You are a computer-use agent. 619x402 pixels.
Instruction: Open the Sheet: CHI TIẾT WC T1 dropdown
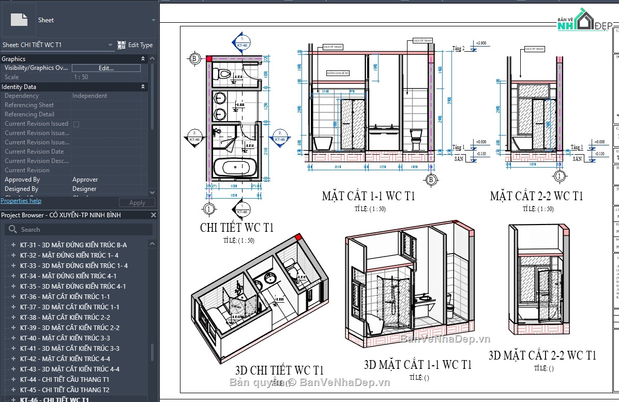[57, 45]
